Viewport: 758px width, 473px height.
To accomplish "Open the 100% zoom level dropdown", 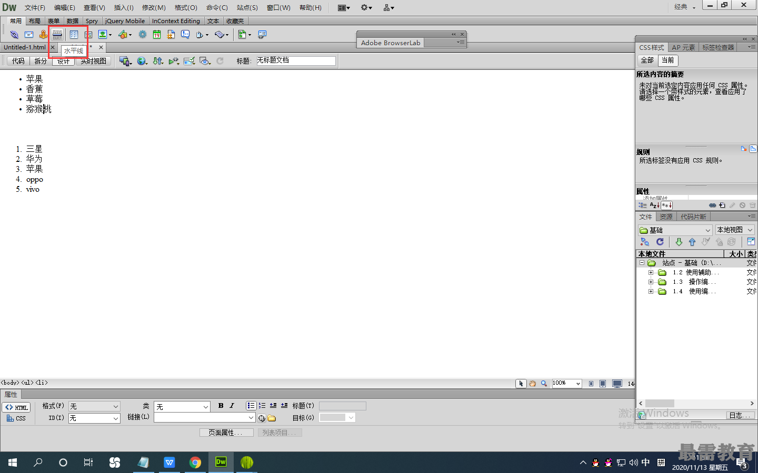I will click(566, 384).
